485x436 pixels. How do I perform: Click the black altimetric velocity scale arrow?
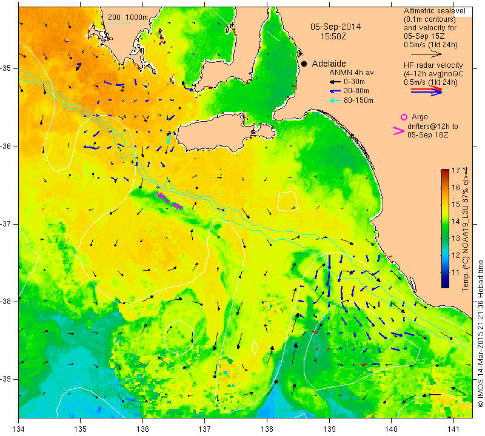click(426, 54)
